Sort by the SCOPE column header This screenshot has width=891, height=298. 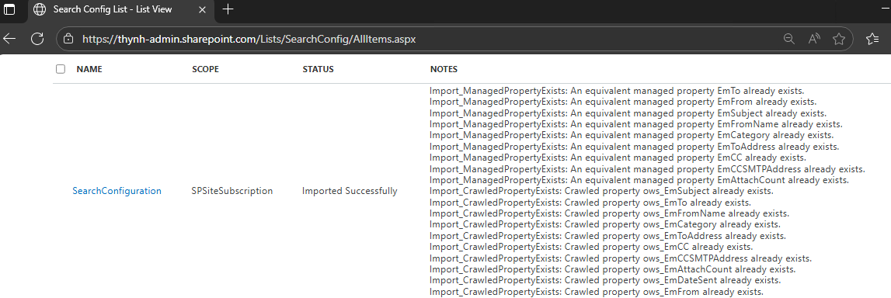(206, 69)
